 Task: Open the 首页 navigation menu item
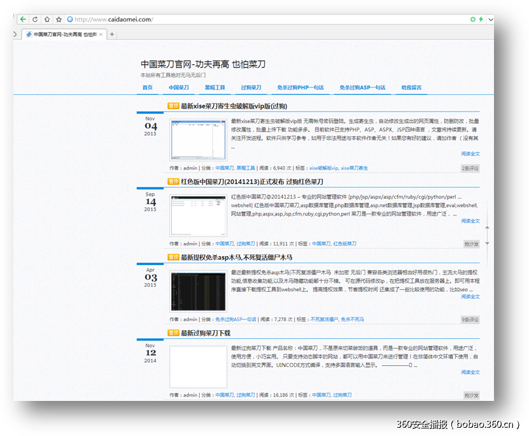148,87
